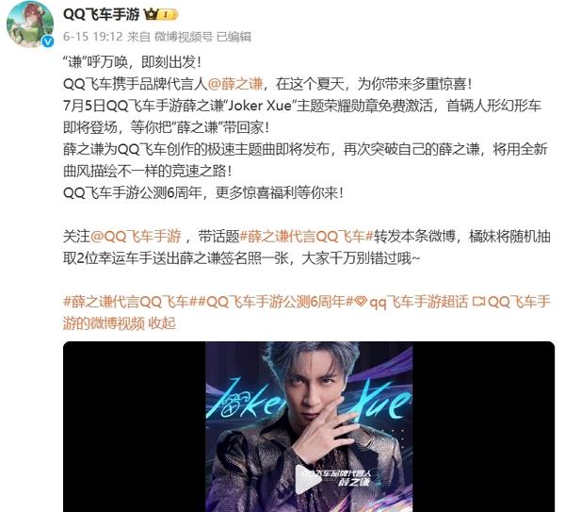
Task: Open the QQ飞车手游 account name
Action: coord(102,14)
